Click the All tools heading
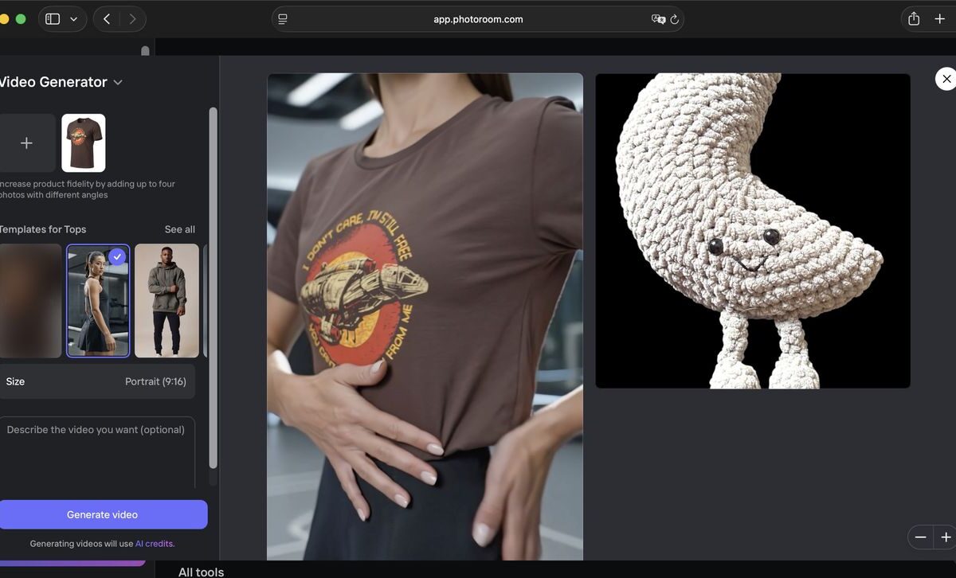Viewport: 956px width, 578px height. 201,572
